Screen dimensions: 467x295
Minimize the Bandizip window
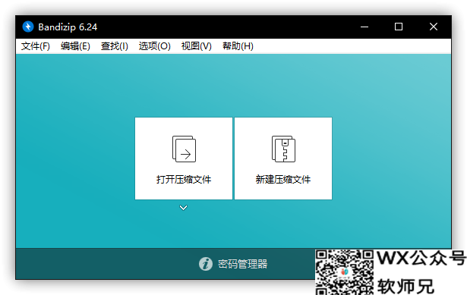click(x=364, y=27)
